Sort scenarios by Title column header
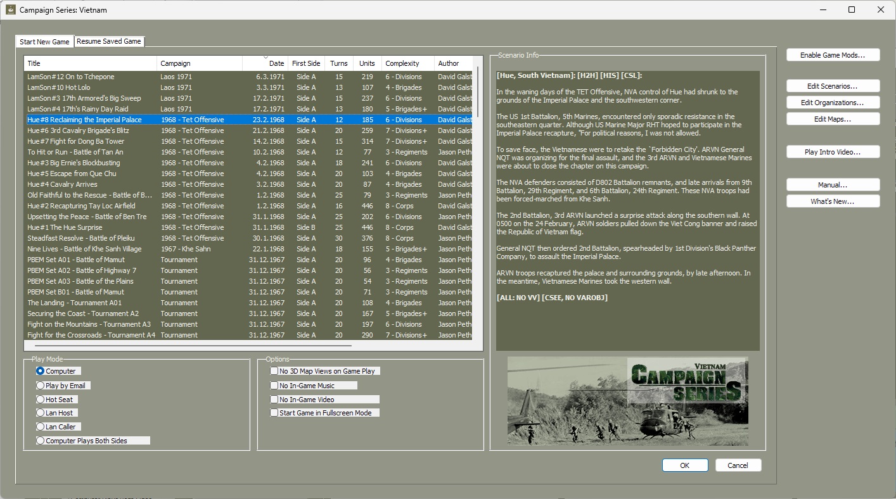Screen dimensions: 896x499 pos(91,63)
